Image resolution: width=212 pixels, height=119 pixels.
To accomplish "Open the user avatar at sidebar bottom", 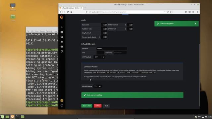I will point(62,100).
